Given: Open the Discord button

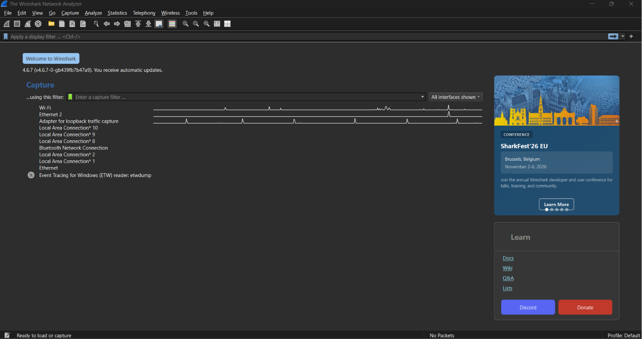Looking at the screenshot, I should click(x=528, y=307).
